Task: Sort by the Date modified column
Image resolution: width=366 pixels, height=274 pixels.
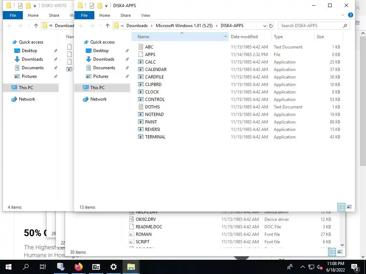Action: 244,37
